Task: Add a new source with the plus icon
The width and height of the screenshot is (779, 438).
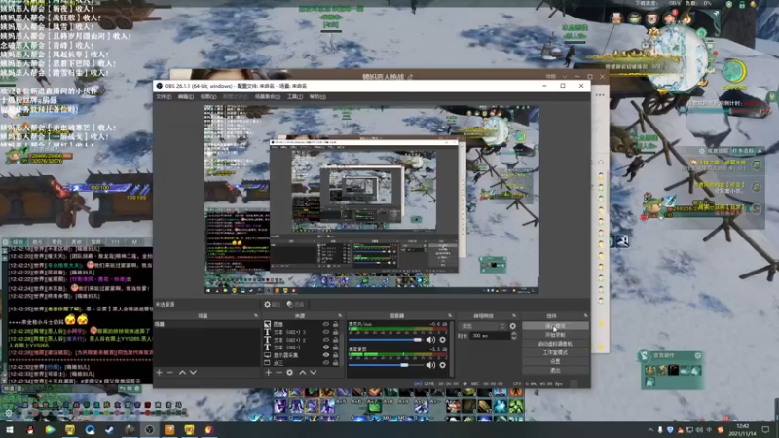Action: click(269, 373)
